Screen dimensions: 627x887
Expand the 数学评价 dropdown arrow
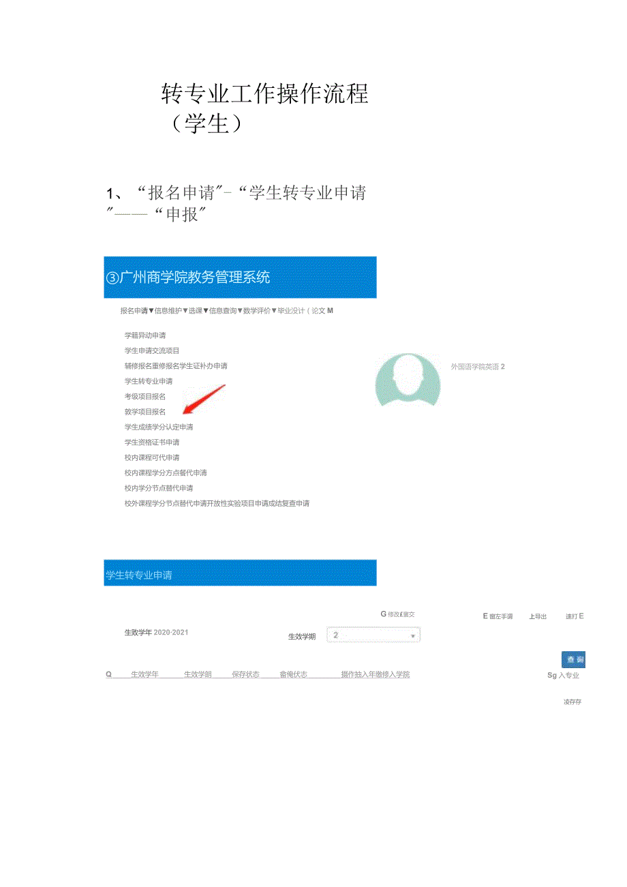(273, 312)
